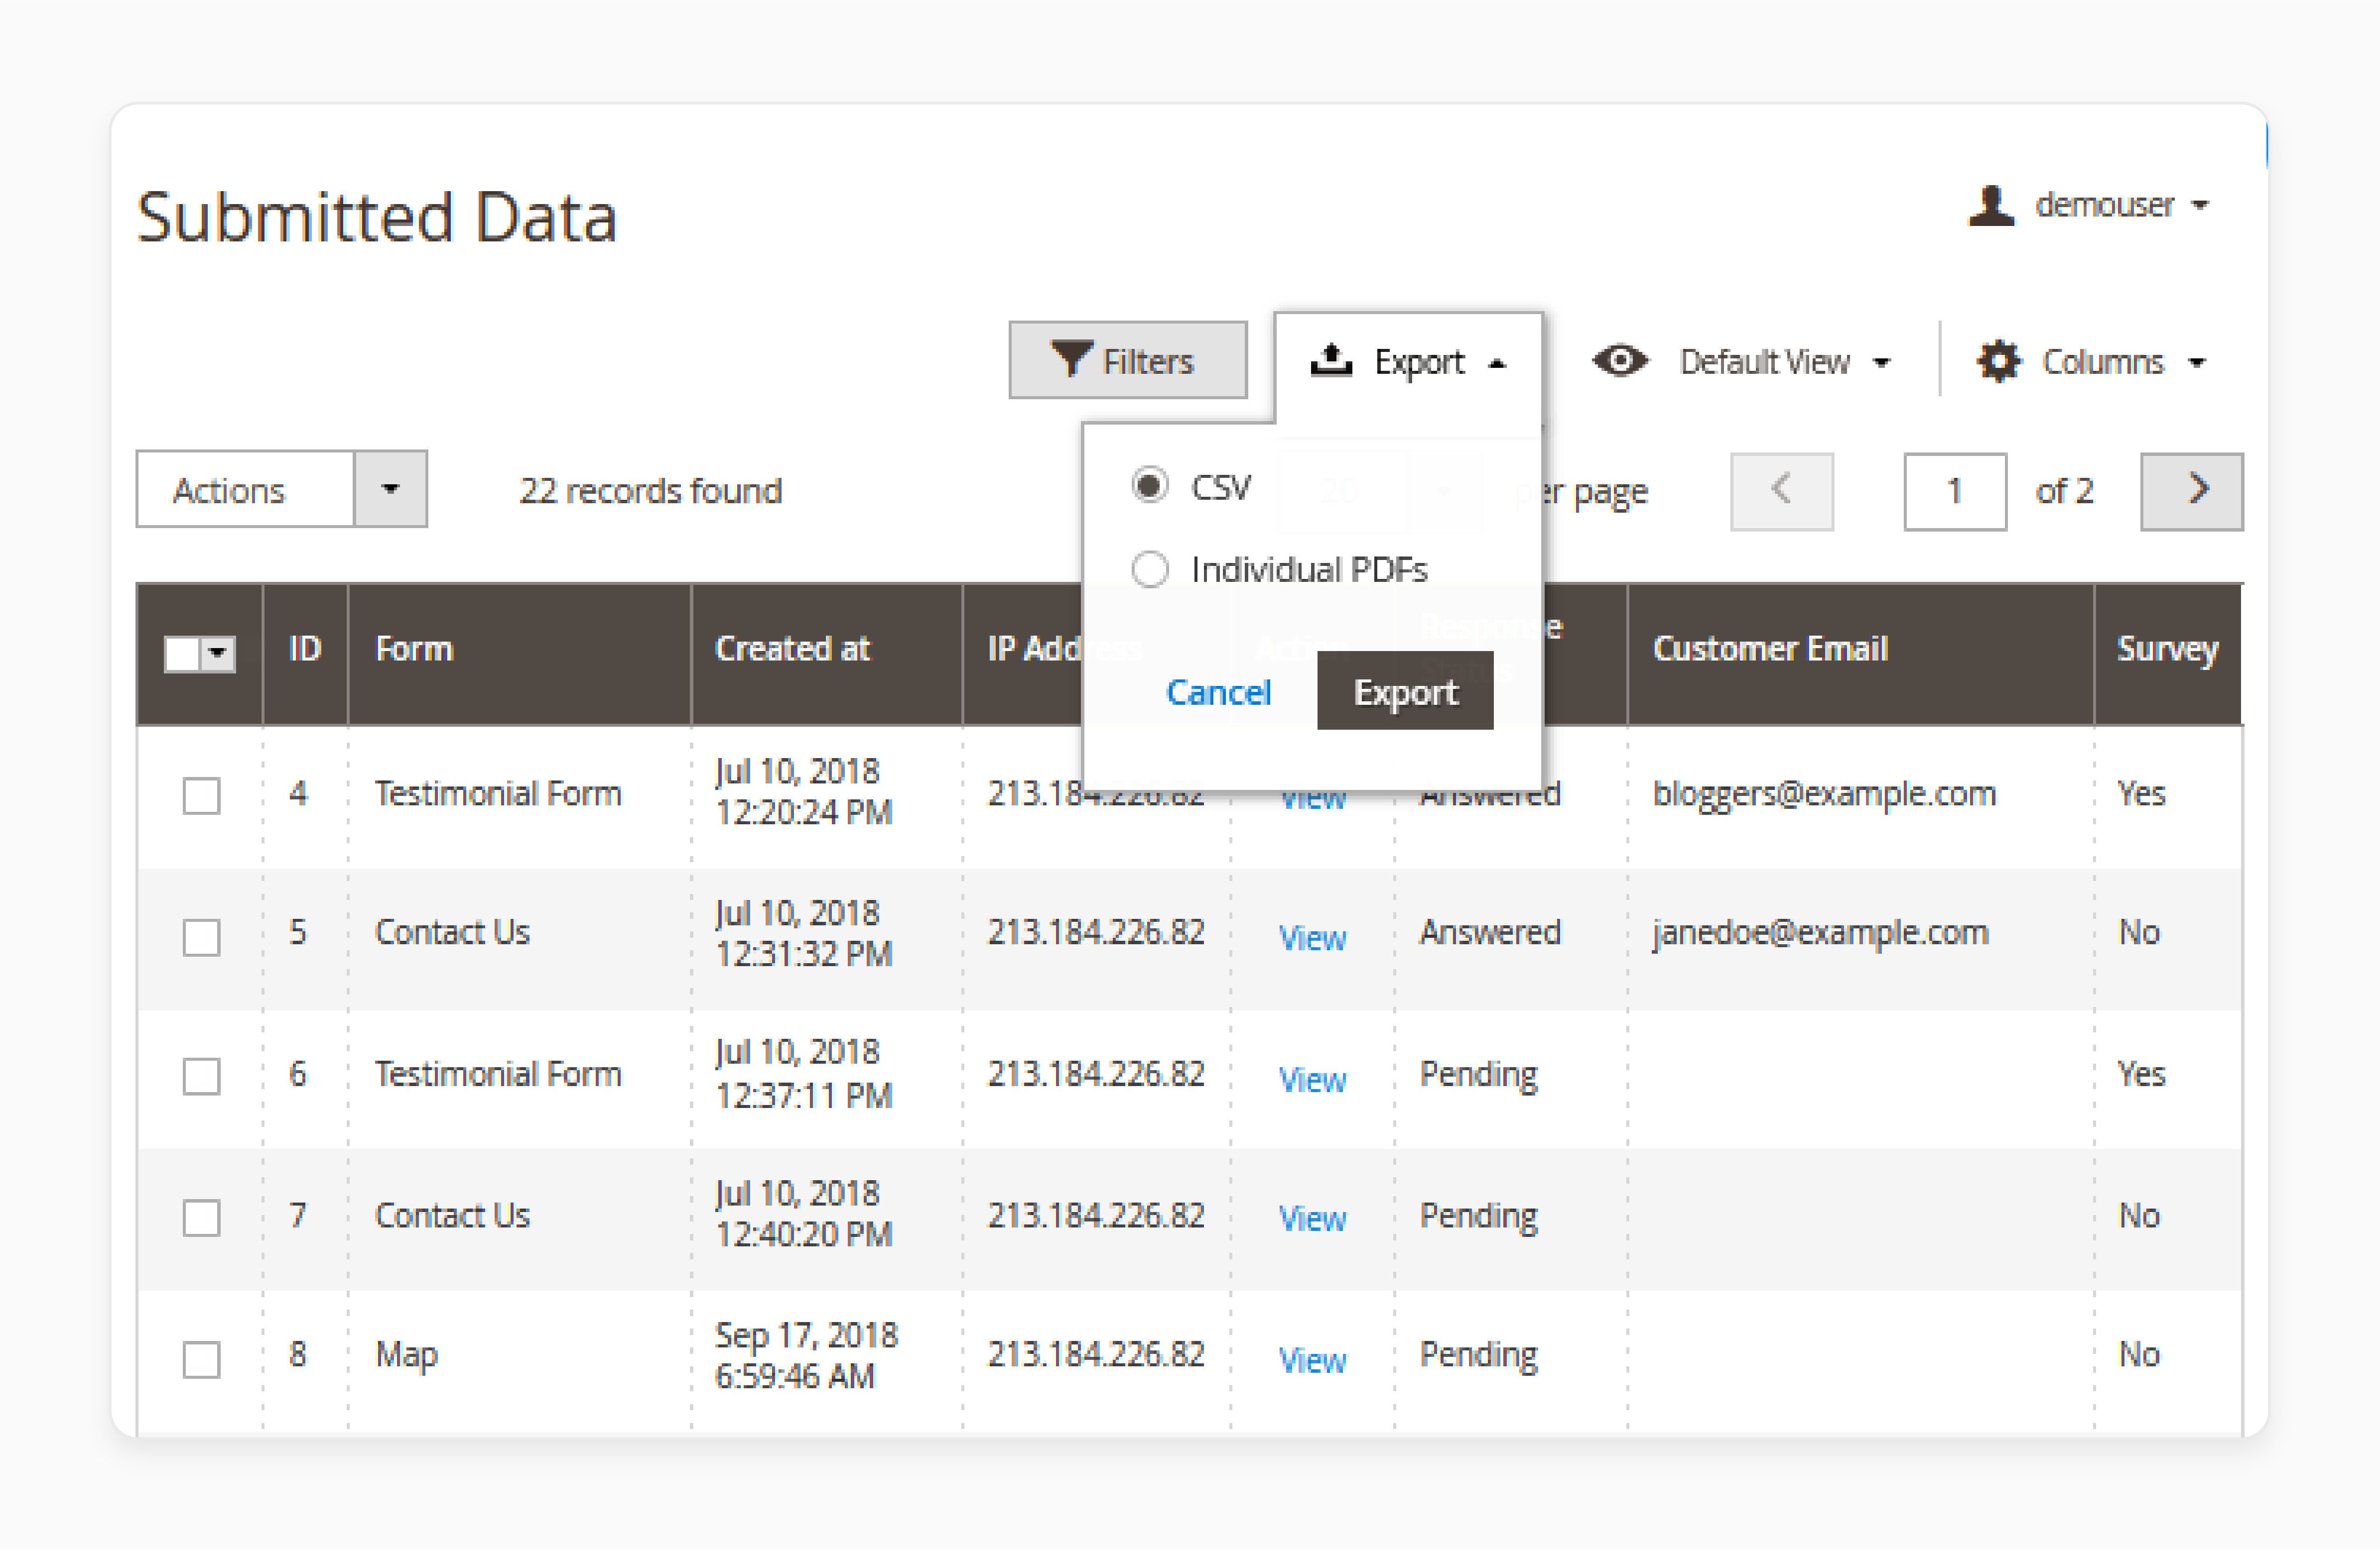
Task: Click the page number input field
Action: tap(1955, 491)
